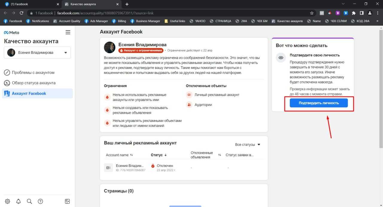Open the Notifications bookmark
383x207 pixels.
pyautogui.click(x=38, y=21)
